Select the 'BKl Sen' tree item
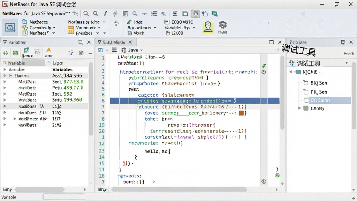Image resolution: width=357 pixels, height=201 pixels. (x=315, y=83)
